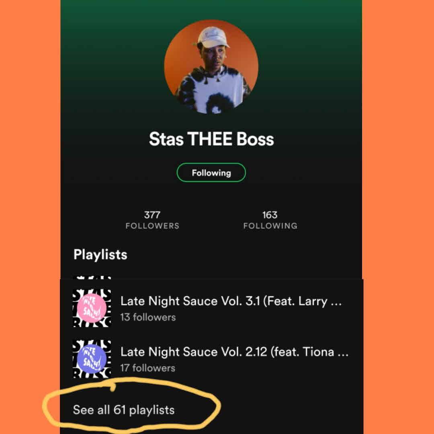Viewport: 434px width, 434px height.
Task: Open See all 61 playlists
Action: coord(124,410)
